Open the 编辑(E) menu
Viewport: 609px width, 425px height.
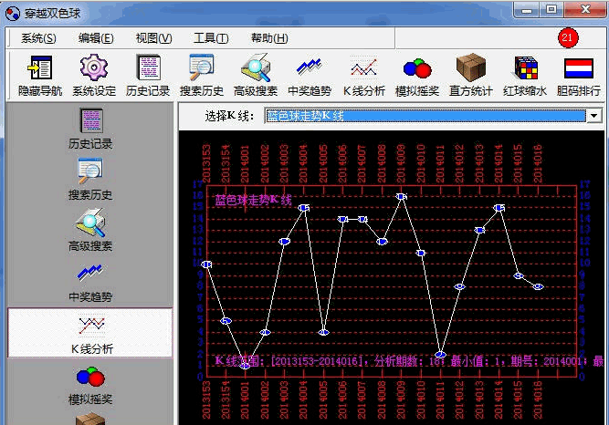[96, 38]
